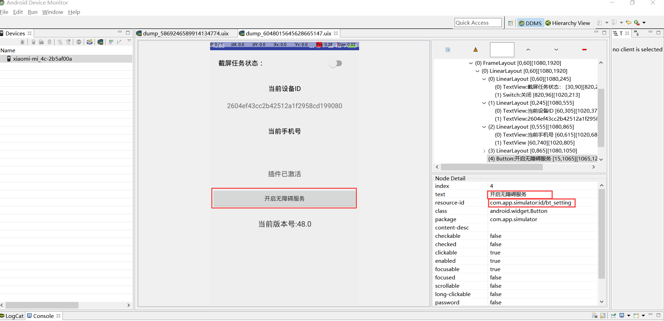Click the Debug selected process bug icon

(22, 42)
